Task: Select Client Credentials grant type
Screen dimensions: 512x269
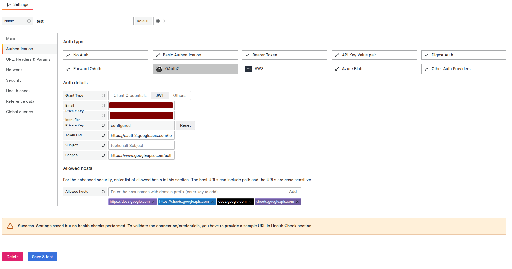Action: 130,95
